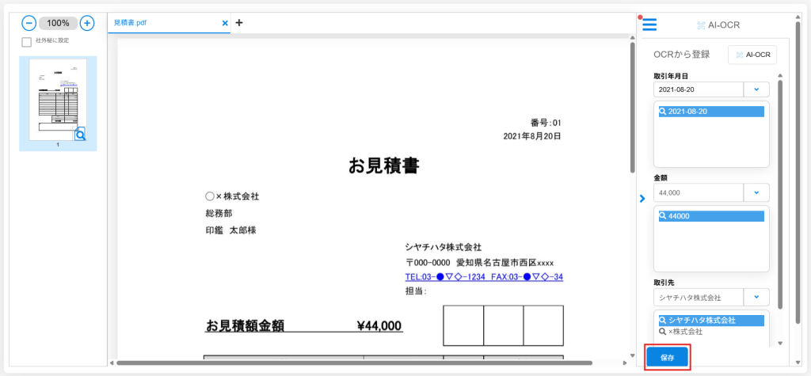
Task: Click search icon beside ×株式会社 candidate
Action: 663,332
